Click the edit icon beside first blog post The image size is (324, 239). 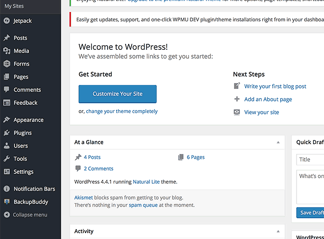click(x=237, y=86)
